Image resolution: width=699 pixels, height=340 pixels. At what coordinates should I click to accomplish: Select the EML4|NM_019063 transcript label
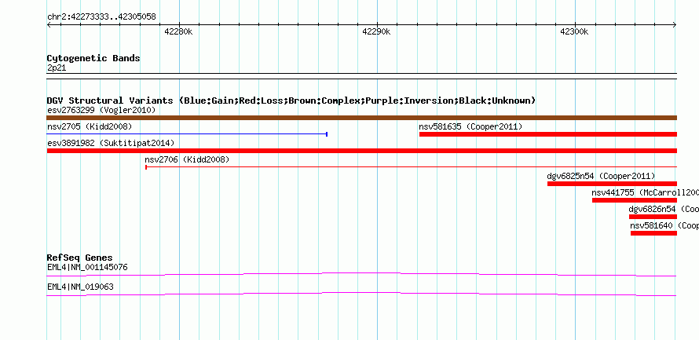click(x=80, y=287)
